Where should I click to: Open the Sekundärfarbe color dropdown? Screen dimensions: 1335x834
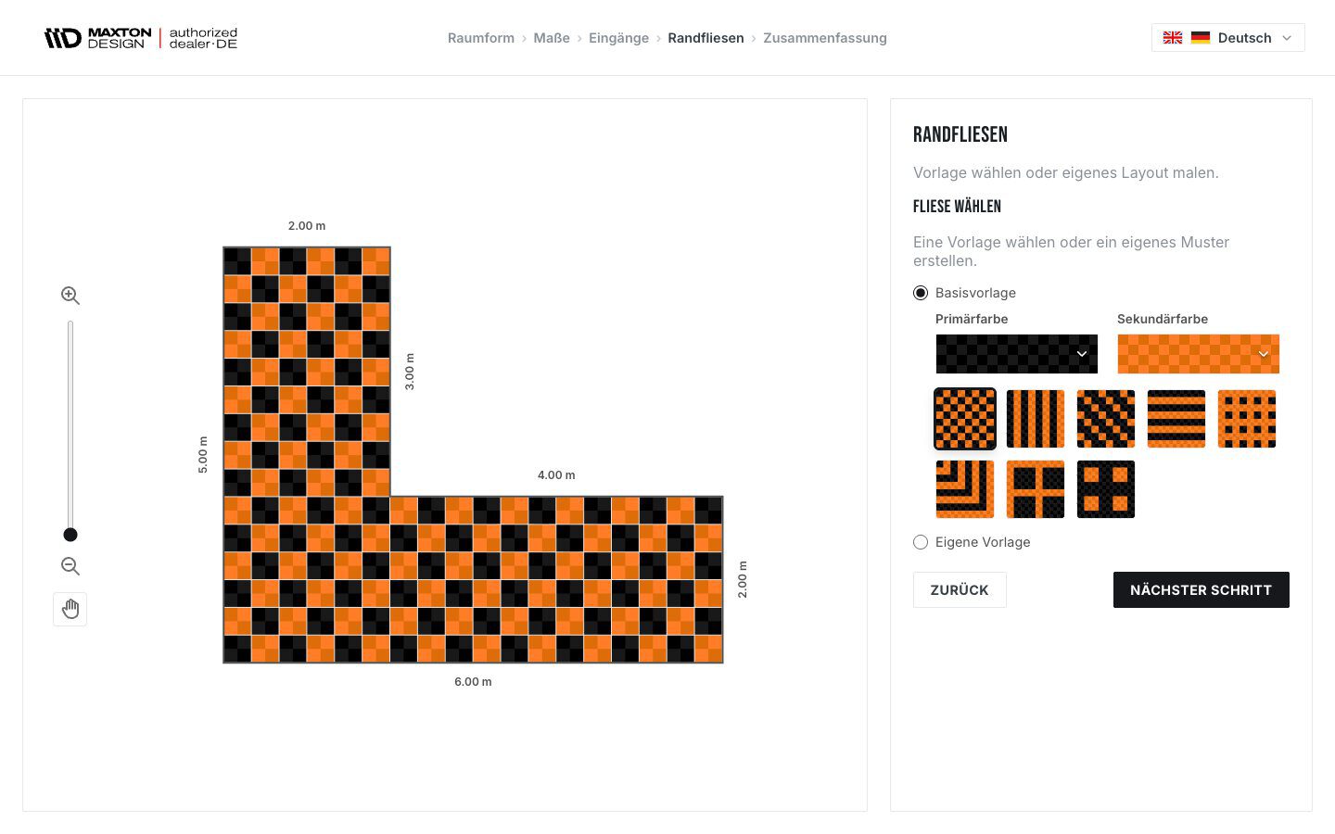(1199, 354)
